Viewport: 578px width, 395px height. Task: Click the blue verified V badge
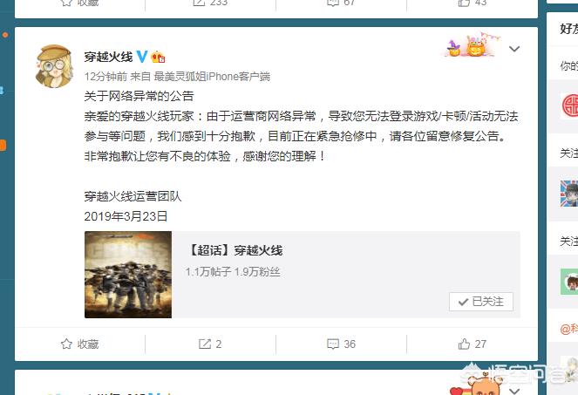[x=142, y=57]
